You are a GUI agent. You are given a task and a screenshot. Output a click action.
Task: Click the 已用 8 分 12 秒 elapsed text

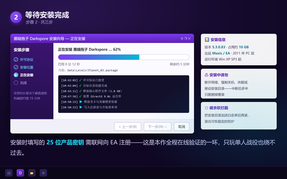point(69,64)
